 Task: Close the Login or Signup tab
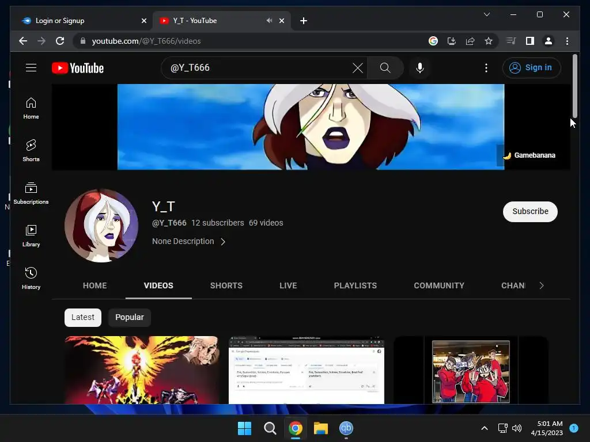143,21
